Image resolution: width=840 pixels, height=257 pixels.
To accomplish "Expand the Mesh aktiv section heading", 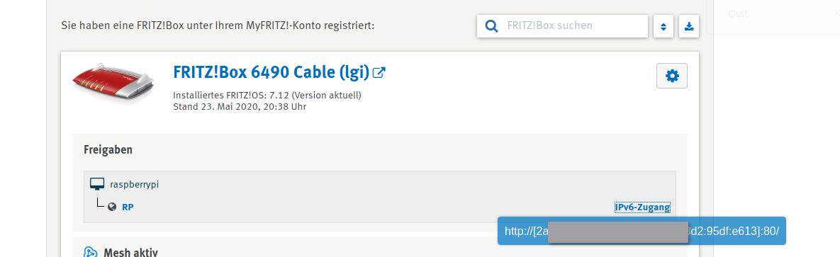I will click(130, 253).
